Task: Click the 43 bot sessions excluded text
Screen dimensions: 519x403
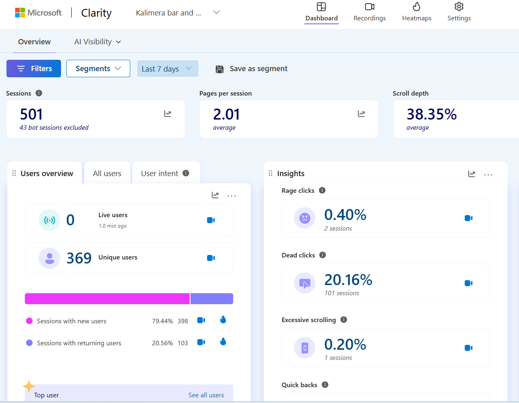Action: click(x=54, y=128)
